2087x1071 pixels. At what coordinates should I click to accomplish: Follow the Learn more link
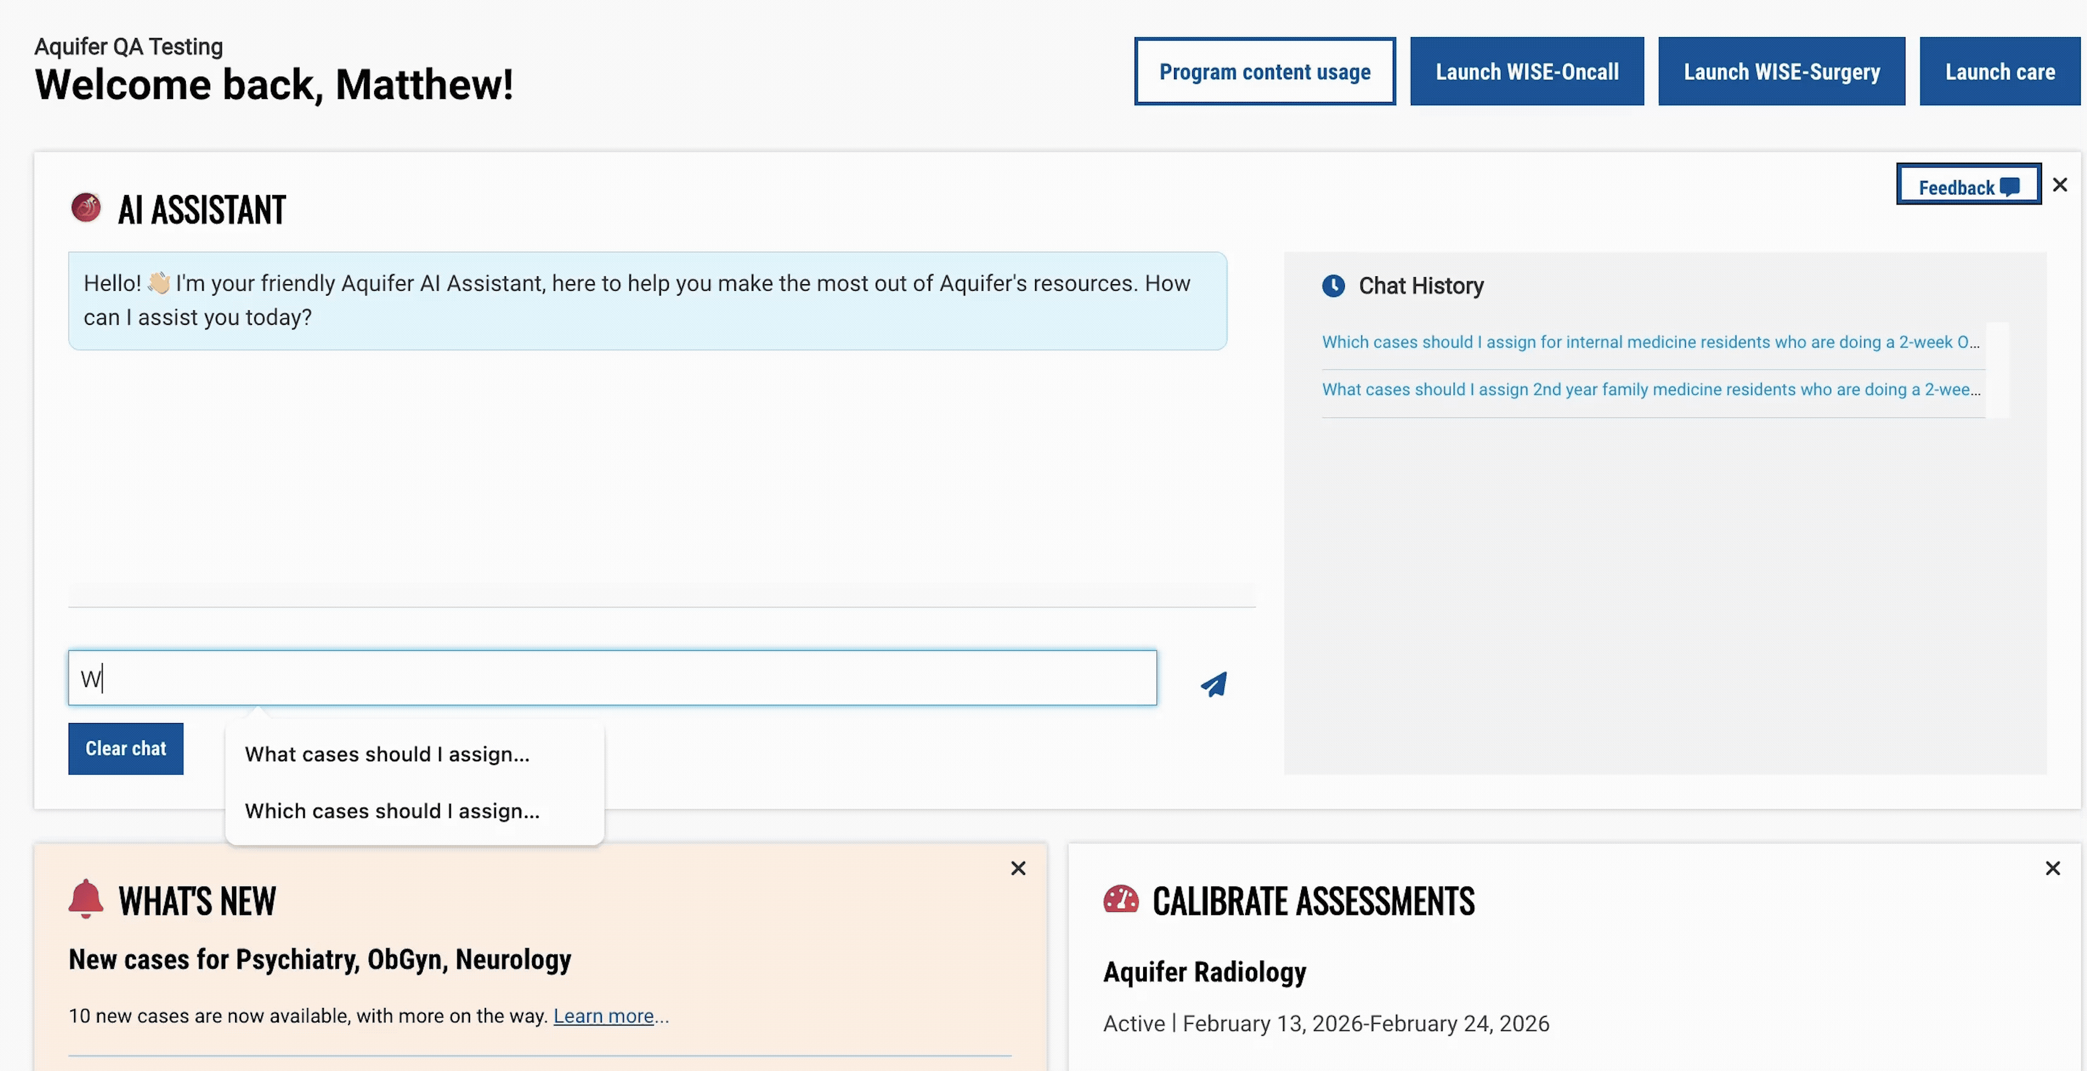[603, 1016]
